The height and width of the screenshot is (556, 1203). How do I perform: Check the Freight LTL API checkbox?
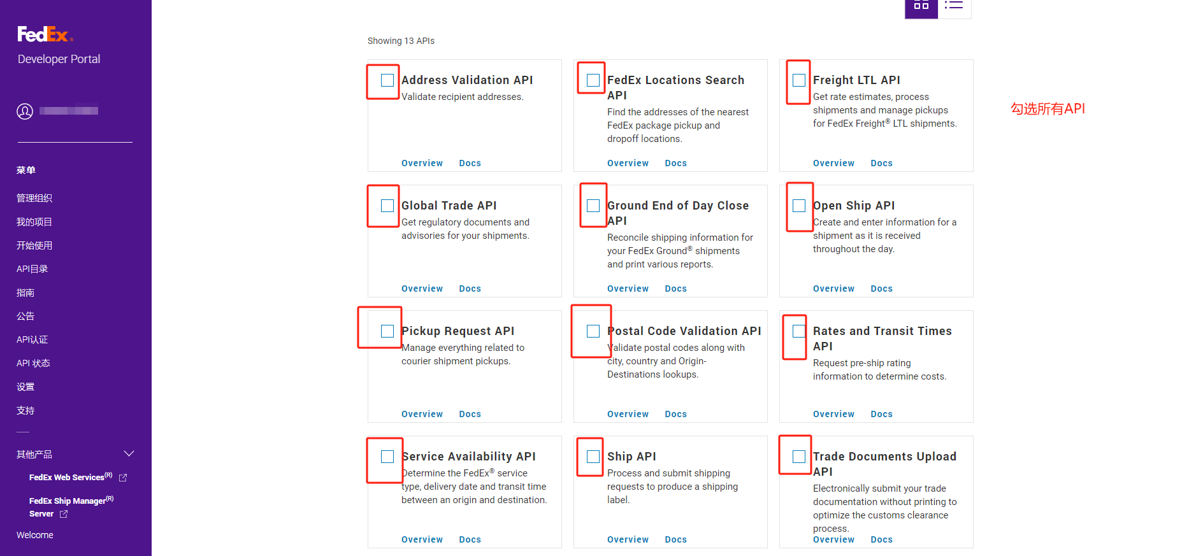(x=798, y=80)
